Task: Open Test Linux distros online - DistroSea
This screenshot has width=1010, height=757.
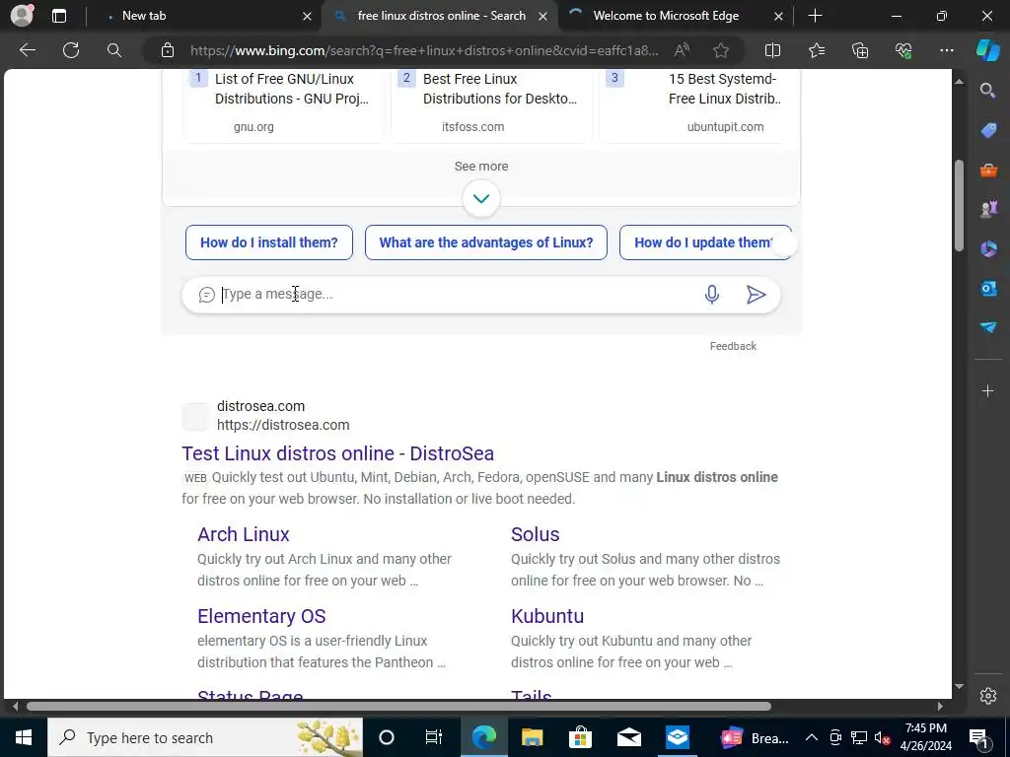Action: coord(337,453)
